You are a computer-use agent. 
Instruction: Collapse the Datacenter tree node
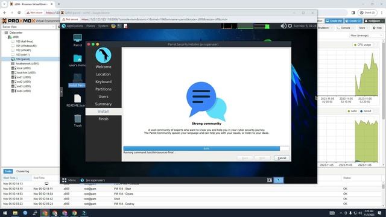4,33
